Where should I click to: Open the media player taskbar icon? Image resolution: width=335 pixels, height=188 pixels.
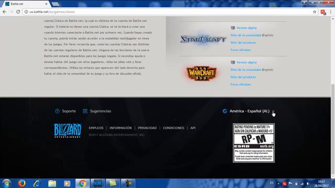67,183
